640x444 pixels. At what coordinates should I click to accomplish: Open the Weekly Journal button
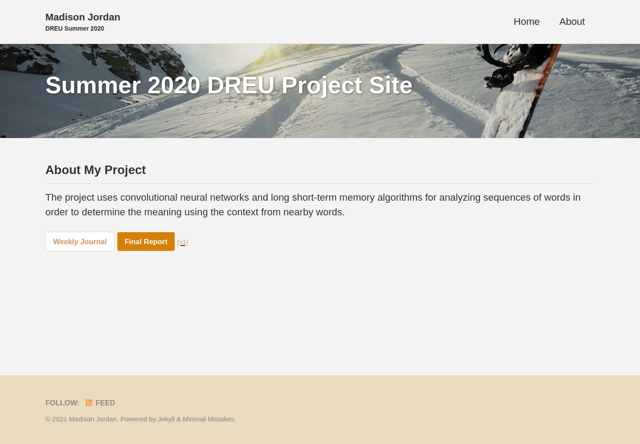click(x=80, y=242)
